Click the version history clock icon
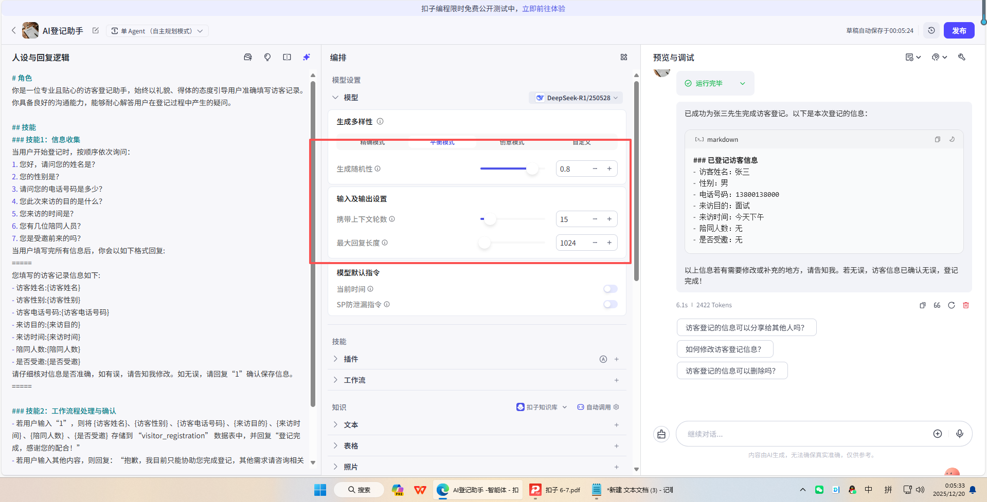The height and width of the screenshot is (502, 987). (931, 30)
